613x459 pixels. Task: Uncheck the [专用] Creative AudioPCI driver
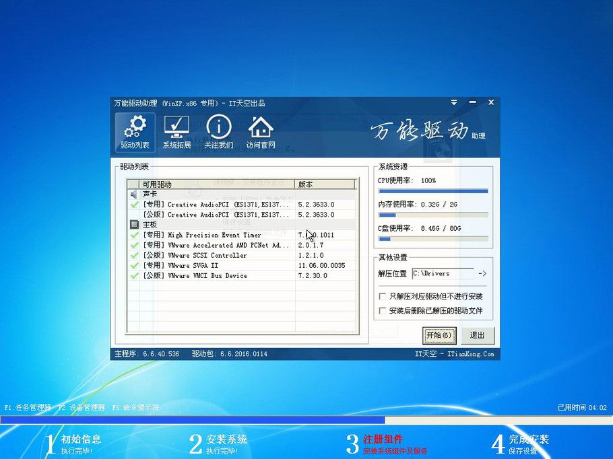(x=134, y=205)
